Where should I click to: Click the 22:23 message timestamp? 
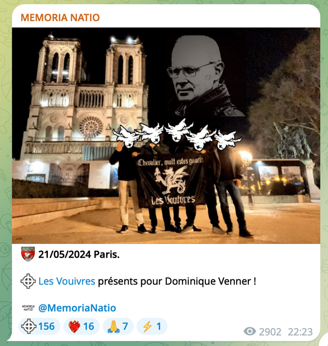pyautogui.click(x=300, y=331)
